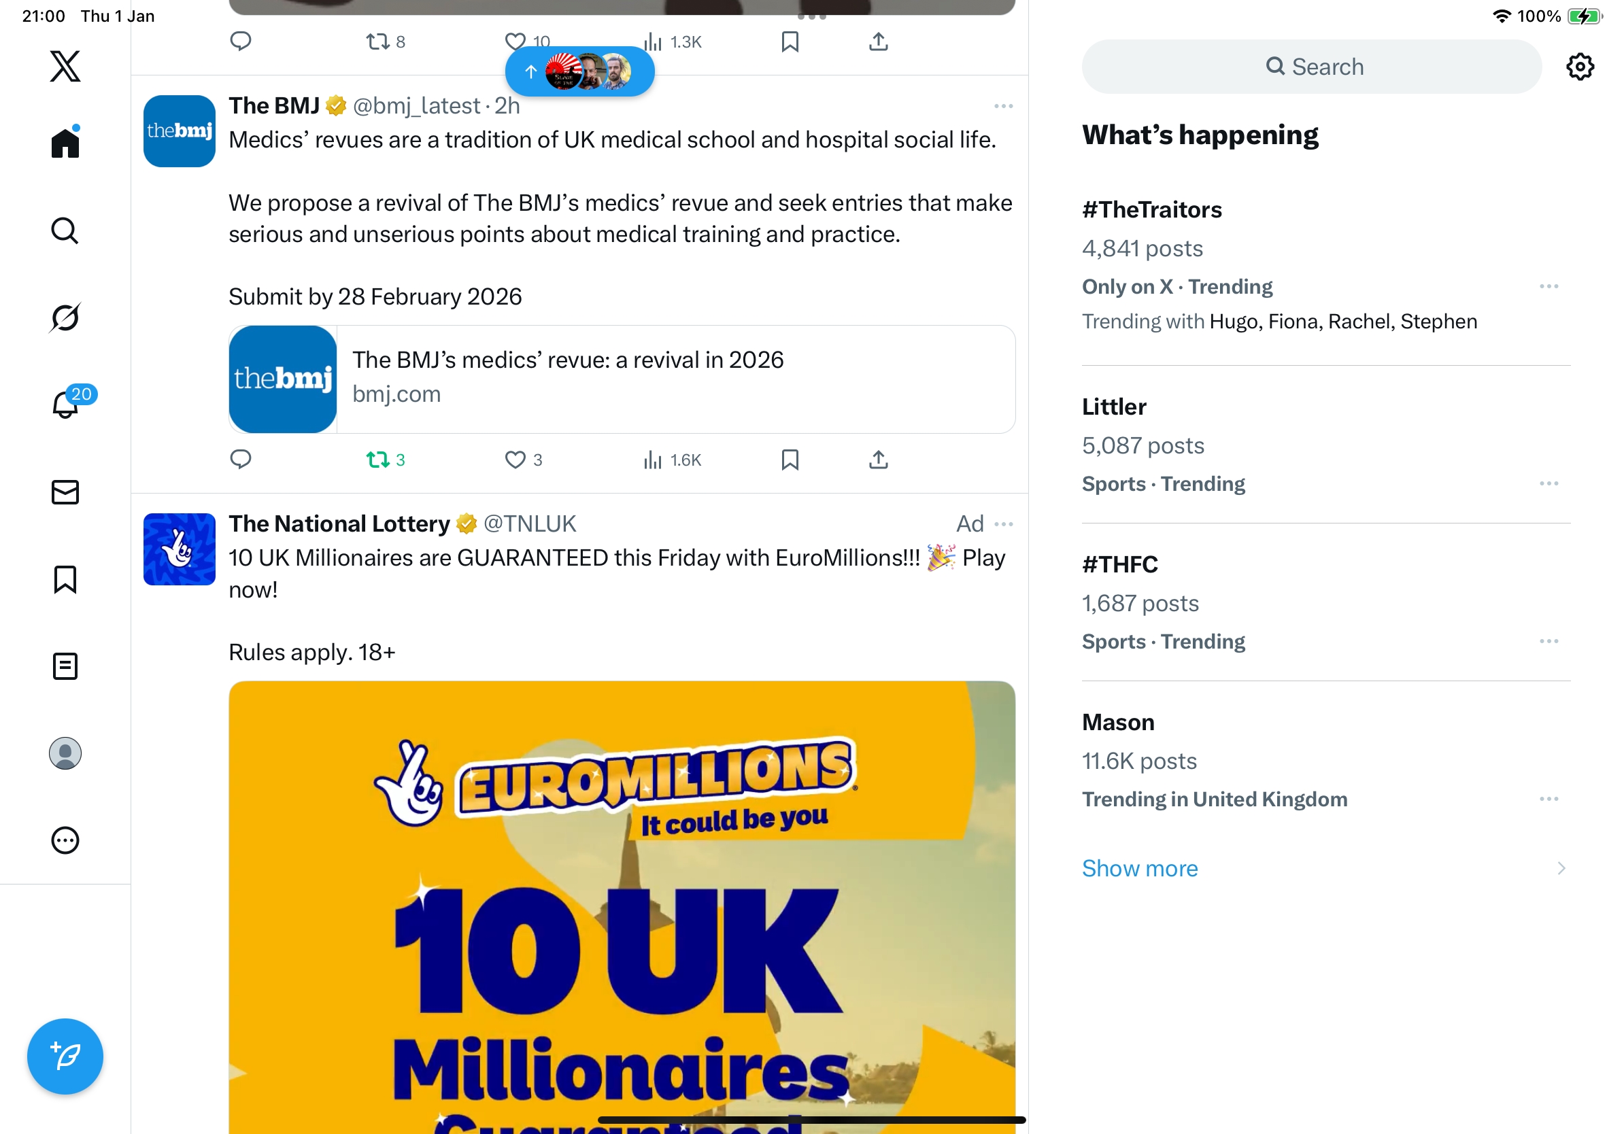This screenshot has height=1134, width=1624.
Task: Open Bookmarks in the left sidebar
Action: (65, 579)
